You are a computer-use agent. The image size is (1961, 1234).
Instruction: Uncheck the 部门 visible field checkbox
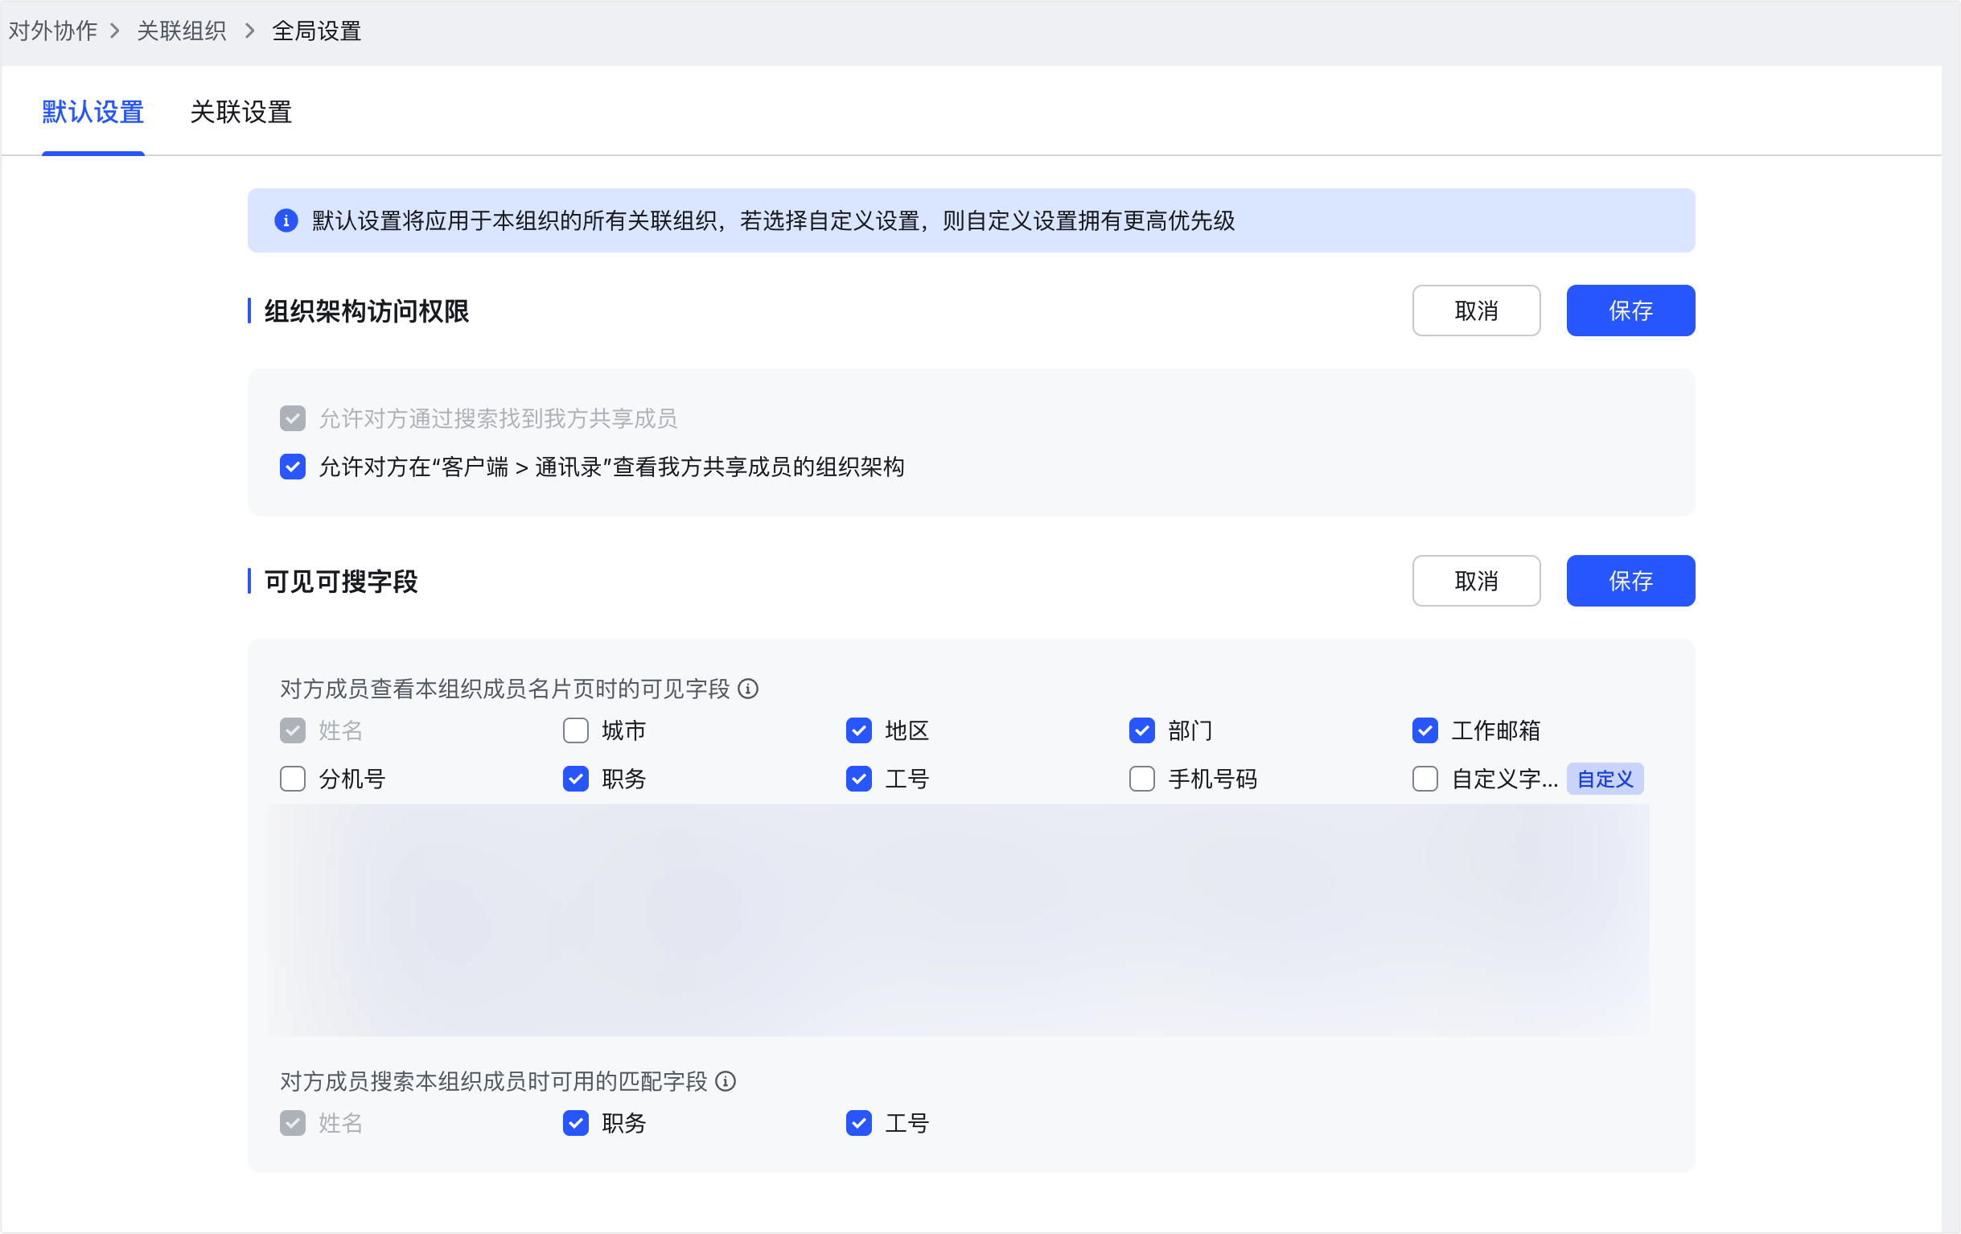point(1141,730)
